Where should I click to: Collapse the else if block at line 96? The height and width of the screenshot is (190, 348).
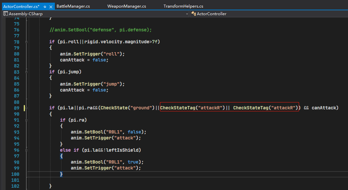pos(26,150)
